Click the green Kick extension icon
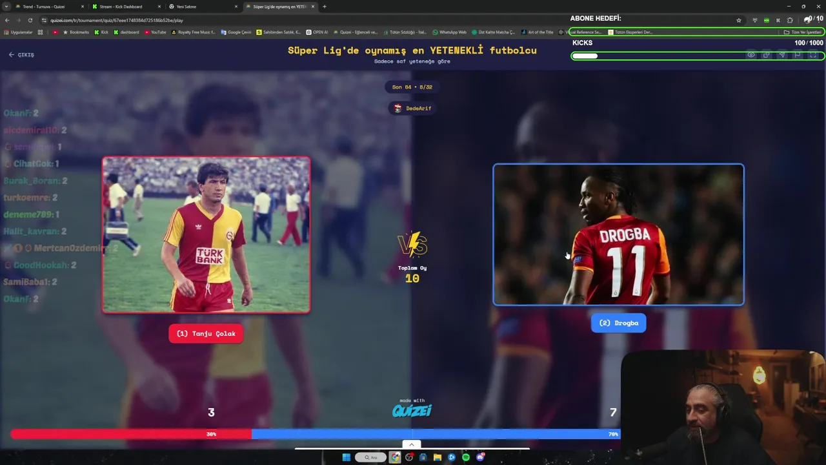The height and width of the screenshot is (465, 826). point(766,20)
